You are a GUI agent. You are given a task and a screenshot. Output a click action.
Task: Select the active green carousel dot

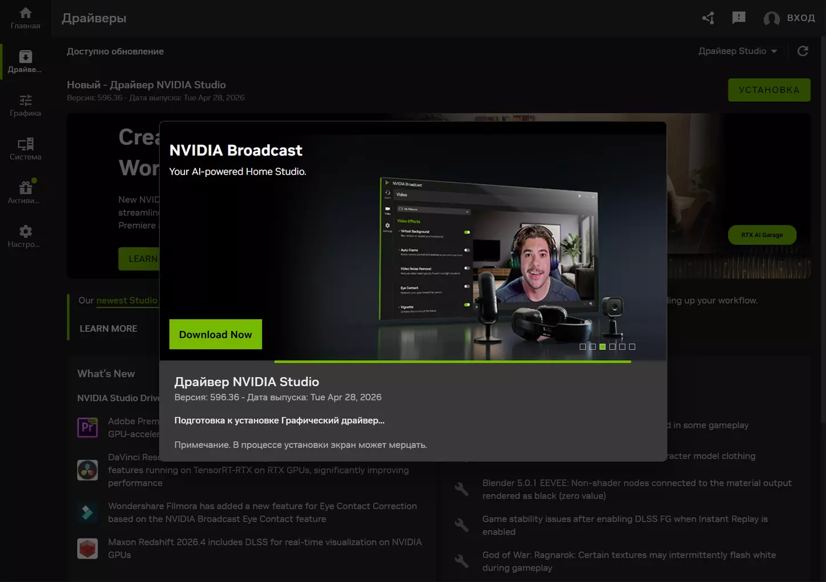click(602, 346)
